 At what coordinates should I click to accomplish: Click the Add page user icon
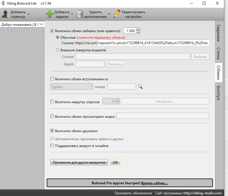click(x=6, y=14)
